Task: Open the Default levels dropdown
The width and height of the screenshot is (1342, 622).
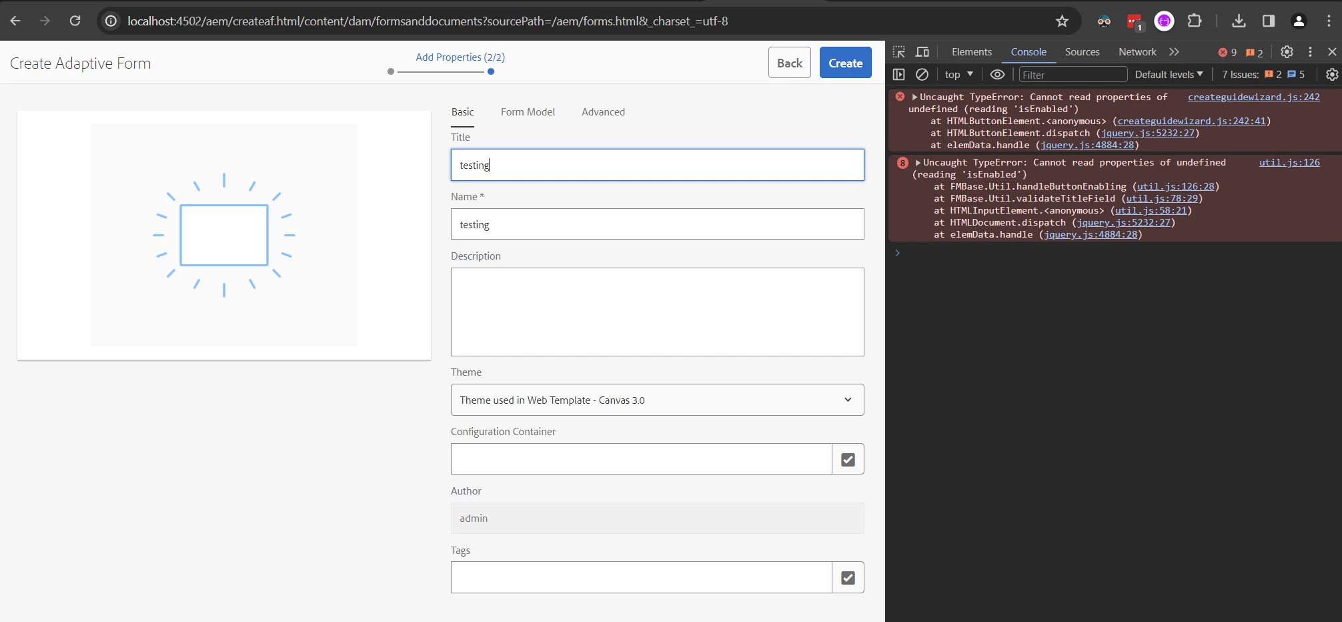Action: click(x=1169, y=74)
